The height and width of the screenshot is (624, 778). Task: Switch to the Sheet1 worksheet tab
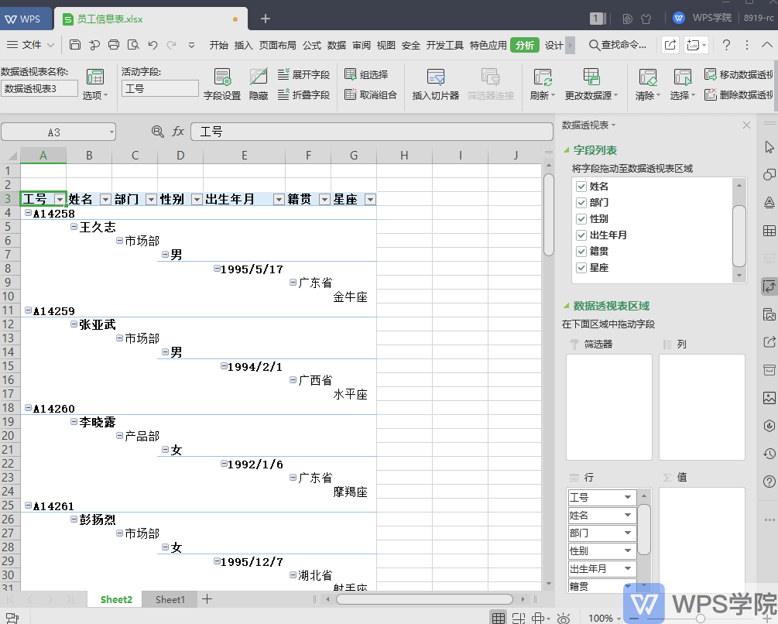coord(170,599)
